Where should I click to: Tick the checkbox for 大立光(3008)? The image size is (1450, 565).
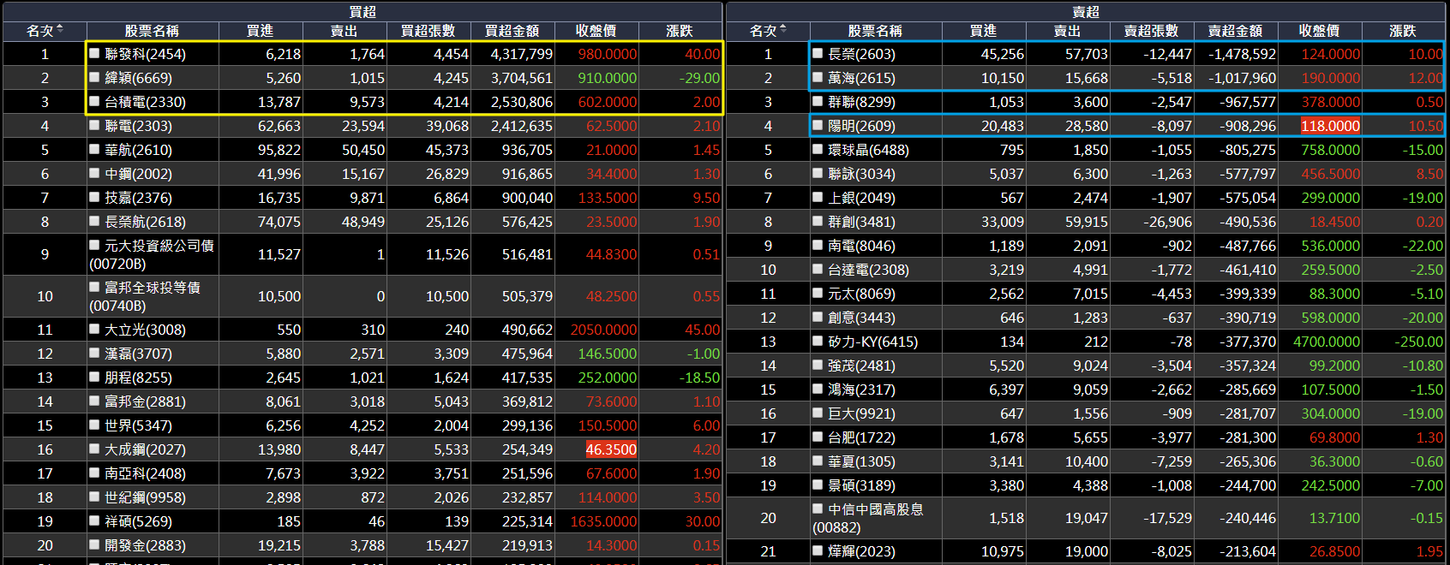pos(95,329)
